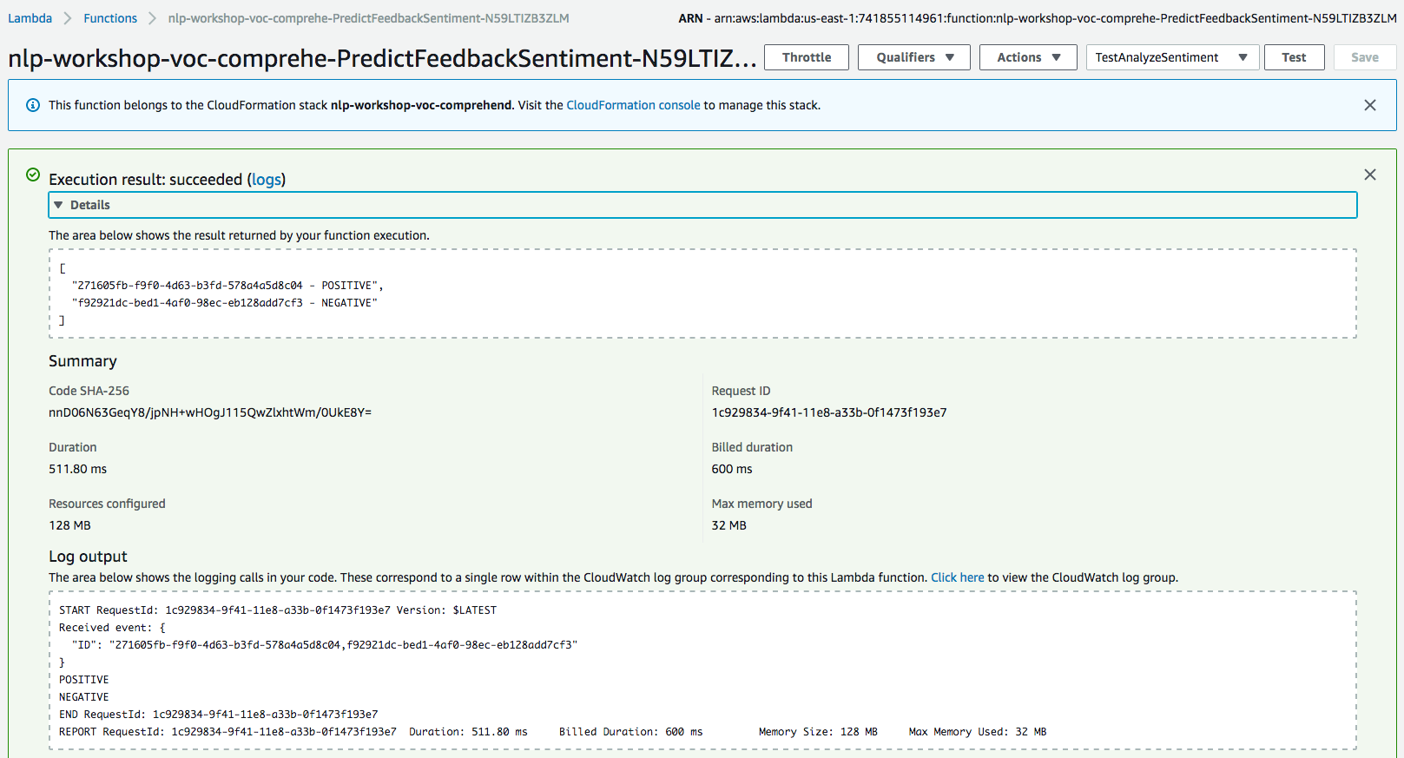
Task: Click the START RequestId log line
Action: pyautogui.click(x=278, y=610)
